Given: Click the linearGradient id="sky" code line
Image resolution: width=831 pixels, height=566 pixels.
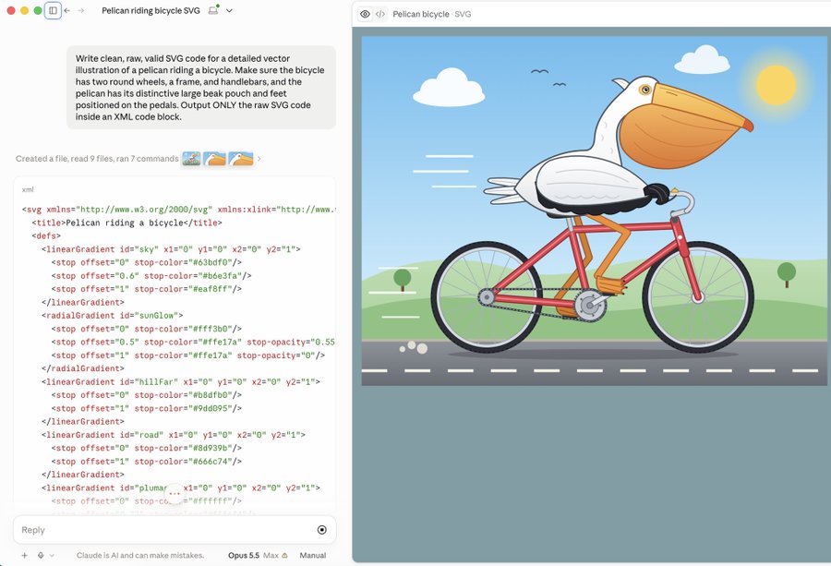Looking at the screenshot, I should tap(171, 249).
